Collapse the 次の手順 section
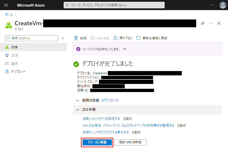This screenshot has width=228, height=154. [x=147, y=109]
